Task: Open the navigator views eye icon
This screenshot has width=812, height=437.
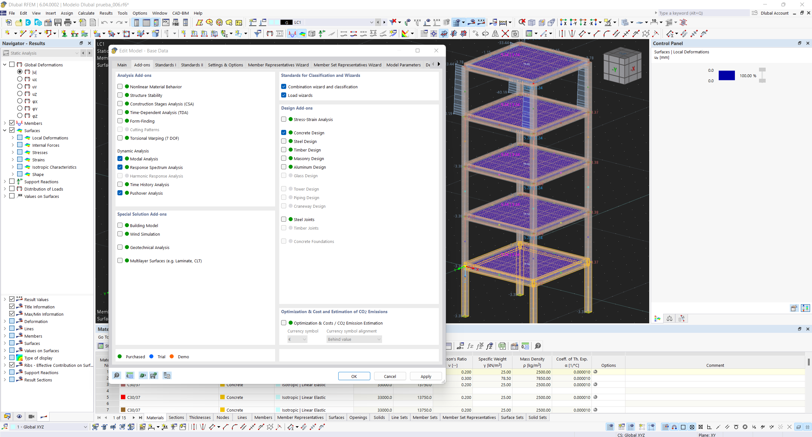Action: point(19,417)
